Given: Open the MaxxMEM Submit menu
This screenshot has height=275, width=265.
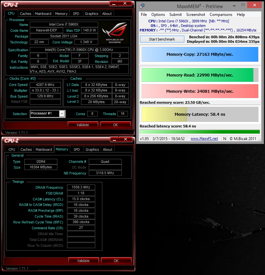Looking at the screenshot, I should 176,15.
